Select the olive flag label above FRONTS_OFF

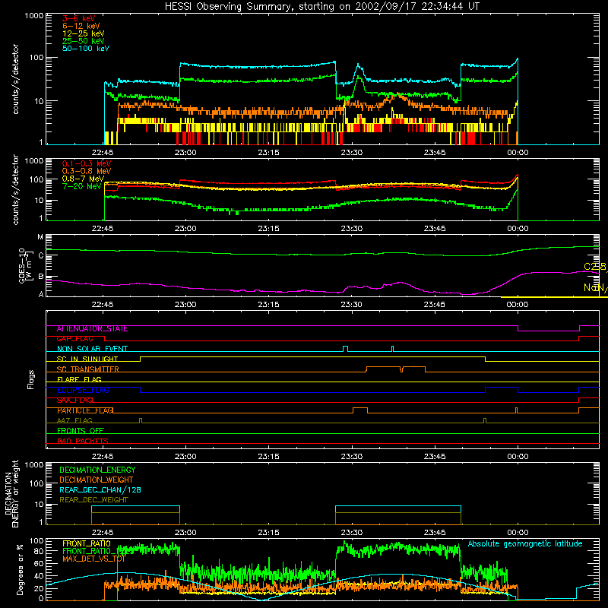(x=74, y=420)
